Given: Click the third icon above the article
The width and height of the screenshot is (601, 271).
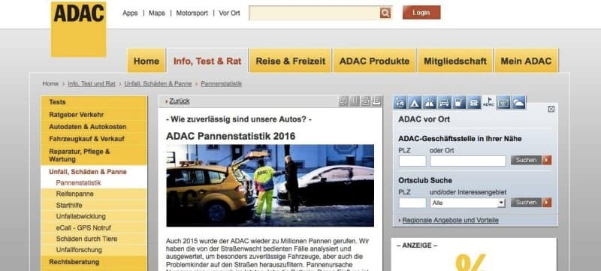Looking at the screenshot, I should pos(366,101).
